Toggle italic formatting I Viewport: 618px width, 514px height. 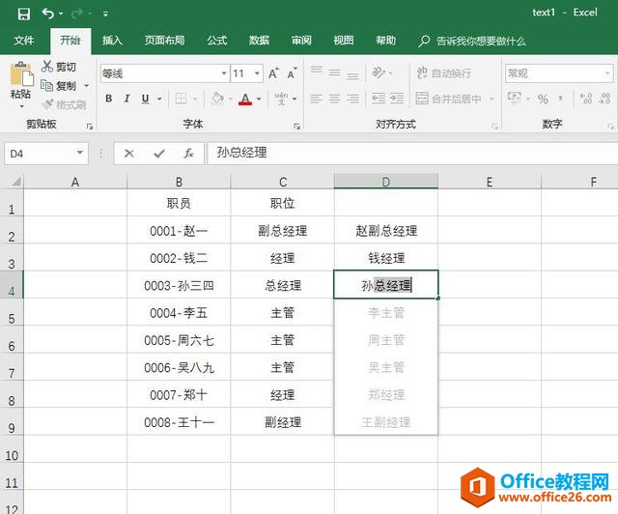[x=126, y=99]
